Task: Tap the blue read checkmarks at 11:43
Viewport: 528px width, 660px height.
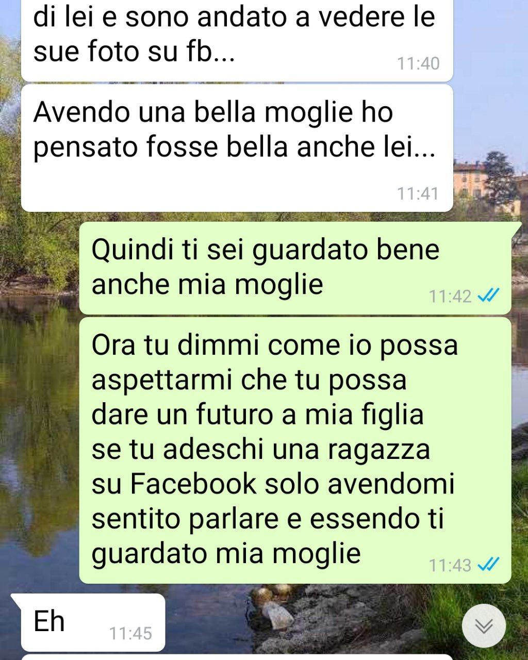Action: [488, 565]
